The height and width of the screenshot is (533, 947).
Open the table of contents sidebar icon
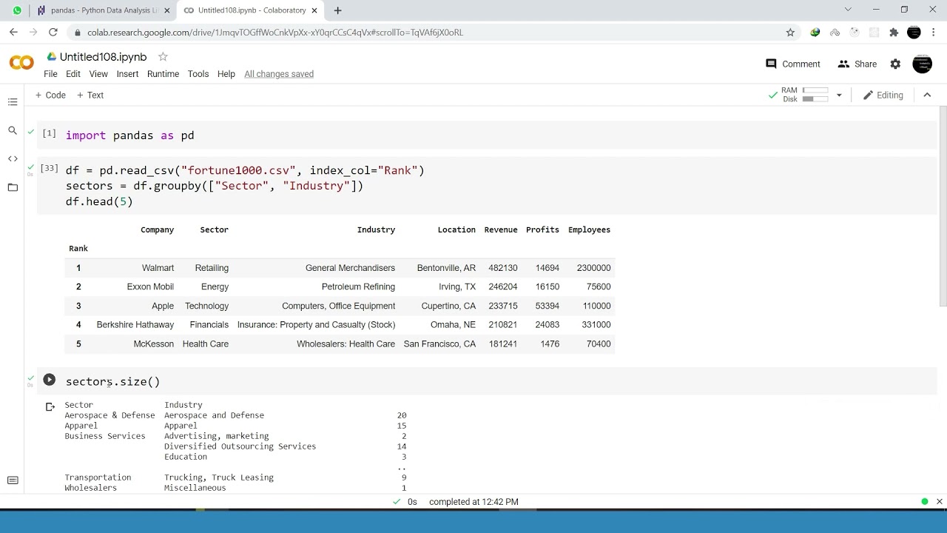[13, 102]
